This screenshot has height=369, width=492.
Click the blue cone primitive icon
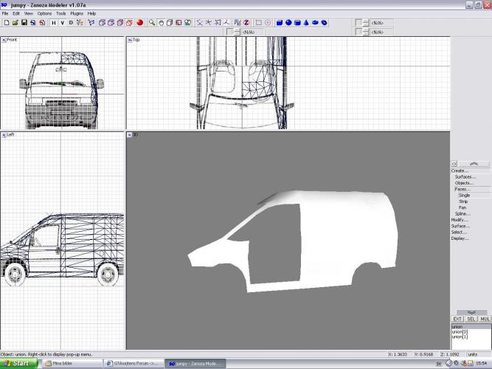pyautogui.click(x=306, y=23)
